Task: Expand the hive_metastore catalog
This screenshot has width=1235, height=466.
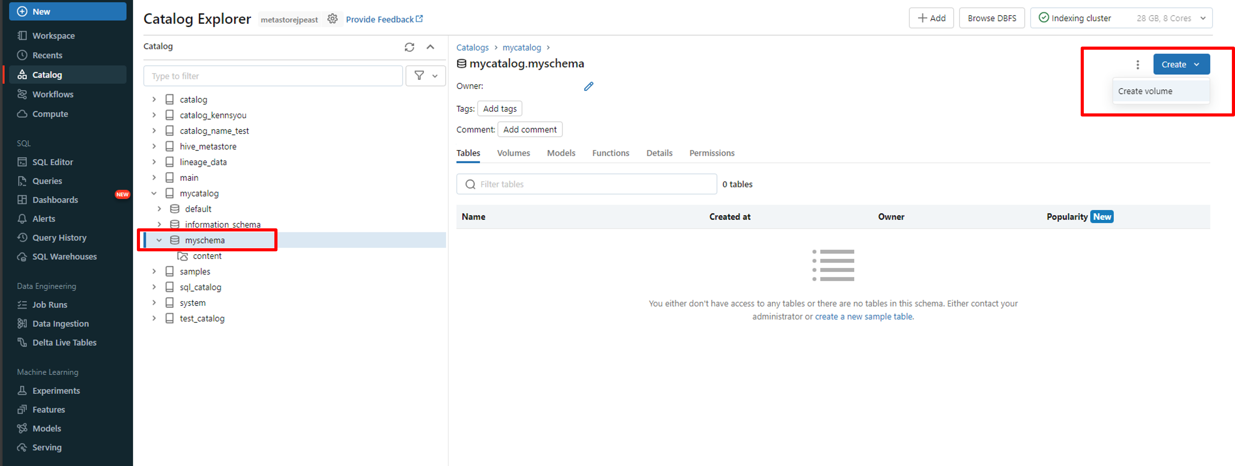Action: click(154, 146)
